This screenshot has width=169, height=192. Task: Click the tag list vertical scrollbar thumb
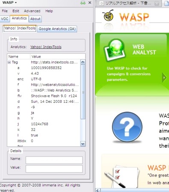[x=83, y=92]
